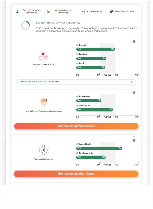Click the chevron arrow on Character and Charisma
Image resolution: width=153 pixels, height=209 pixels.
132,82
